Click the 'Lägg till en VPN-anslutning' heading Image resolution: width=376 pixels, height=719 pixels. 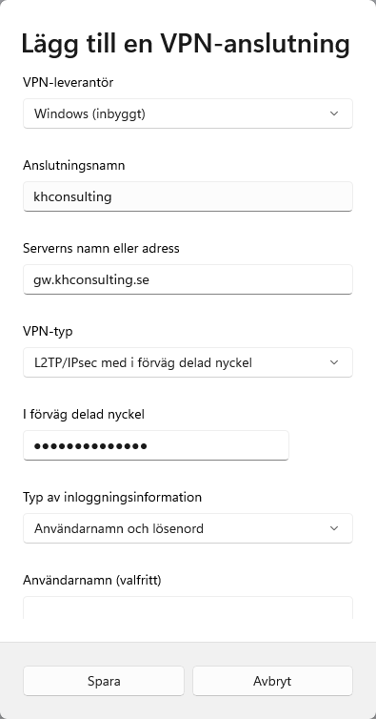click(186, 45)
